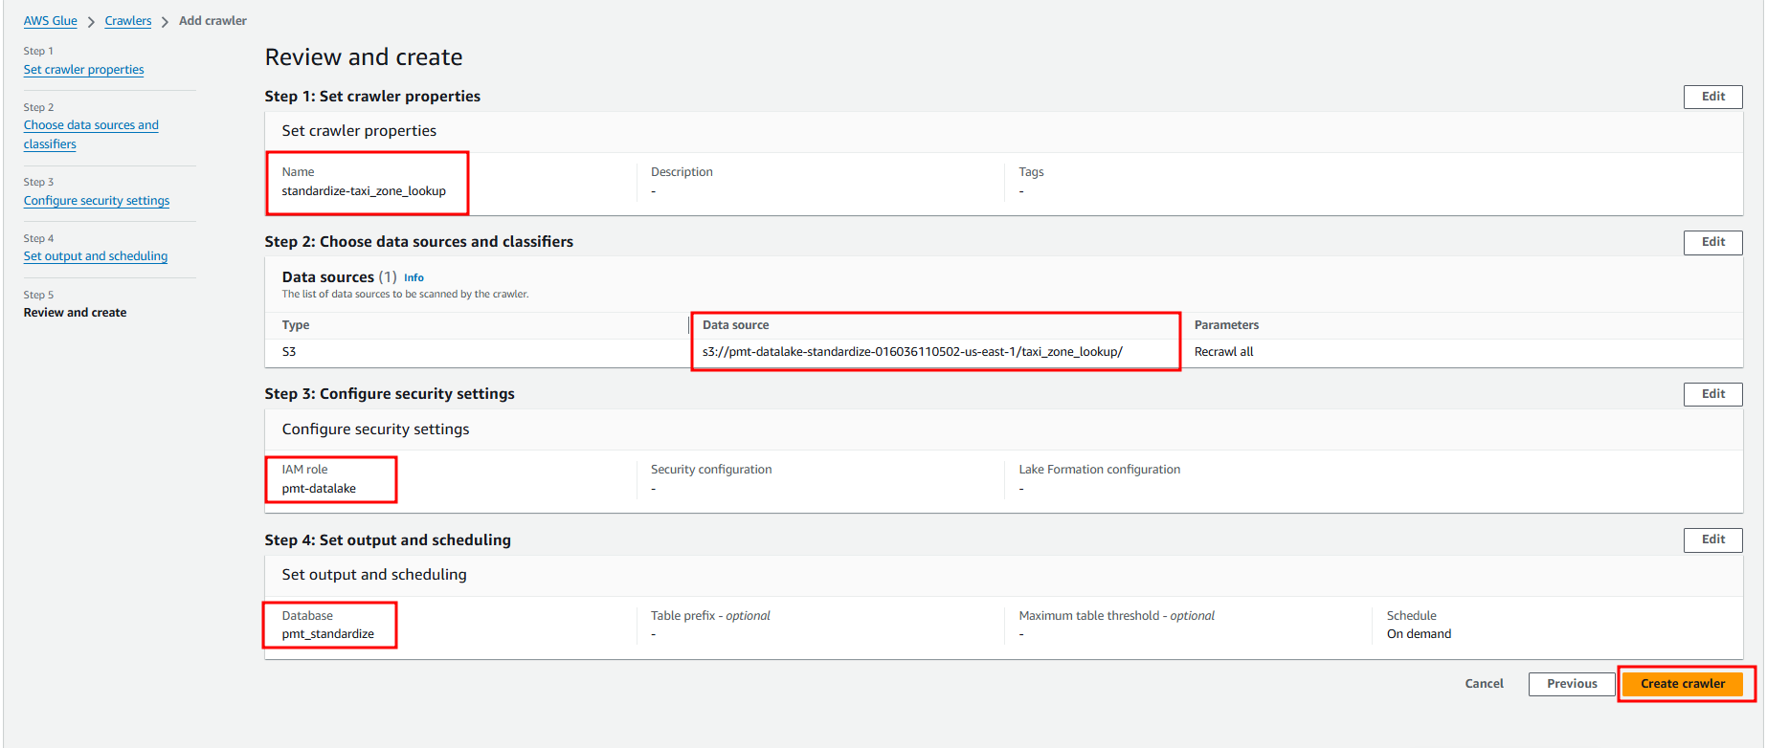Navigate to Set output and scheduling step

click(95, 256)
